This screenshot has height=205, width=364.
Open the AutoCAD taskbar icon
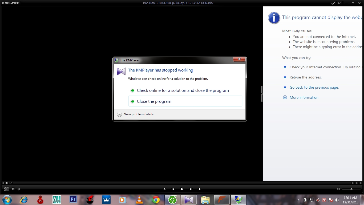pos(57,200)
